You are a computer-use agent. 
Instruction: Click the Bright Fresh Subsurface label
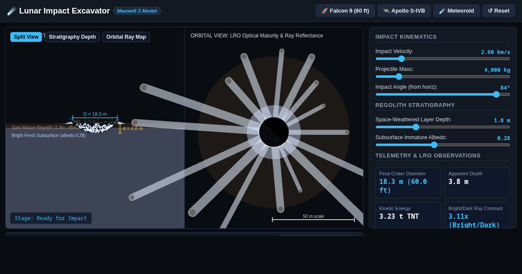49,136
